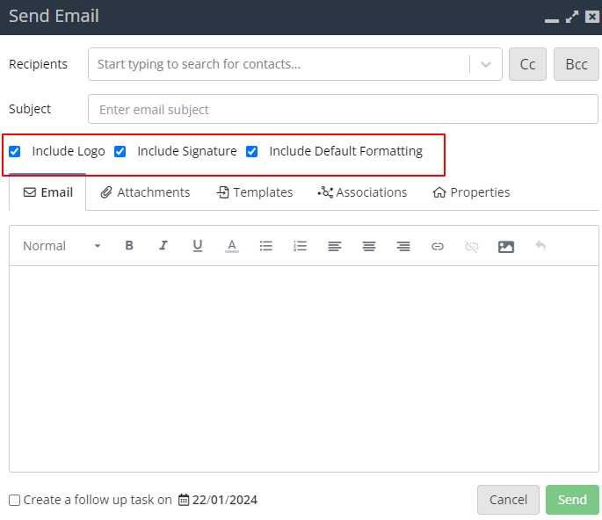Open the Normal paragraph style dropdown
The width and height of the screenshot is (602, 520).
click(62, 246)
